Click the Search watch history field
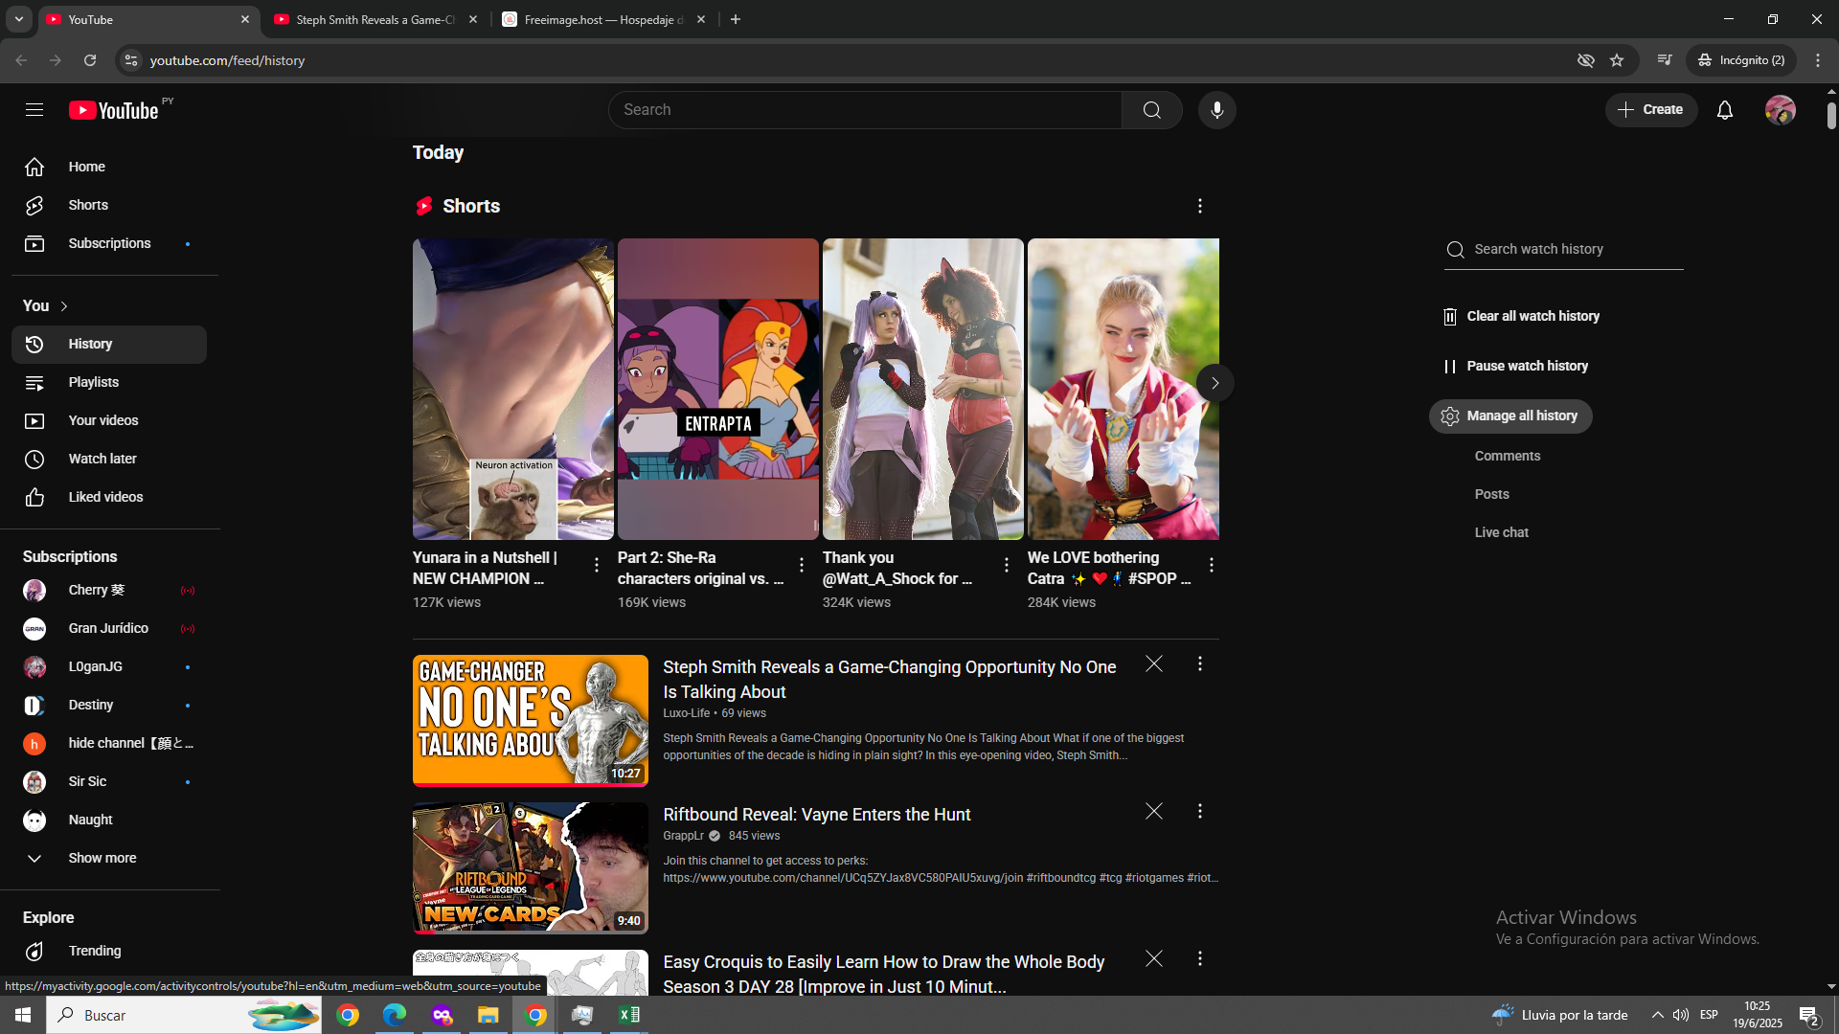 1564,250
